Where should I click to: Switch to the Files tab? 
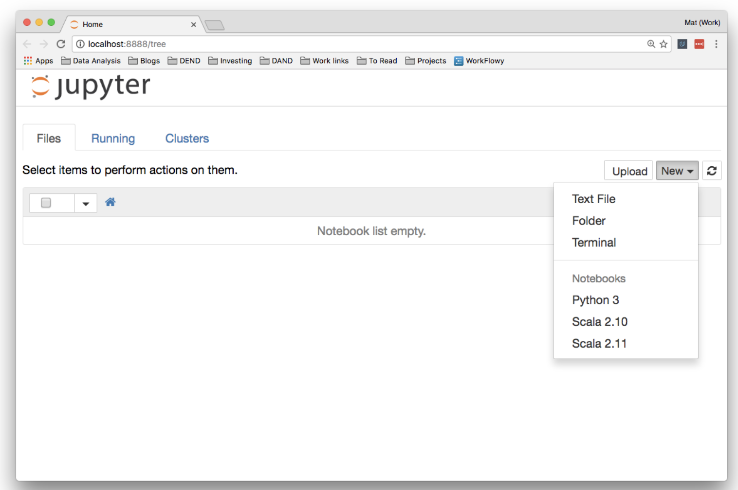pyautogui.click(x=49, y=139)
